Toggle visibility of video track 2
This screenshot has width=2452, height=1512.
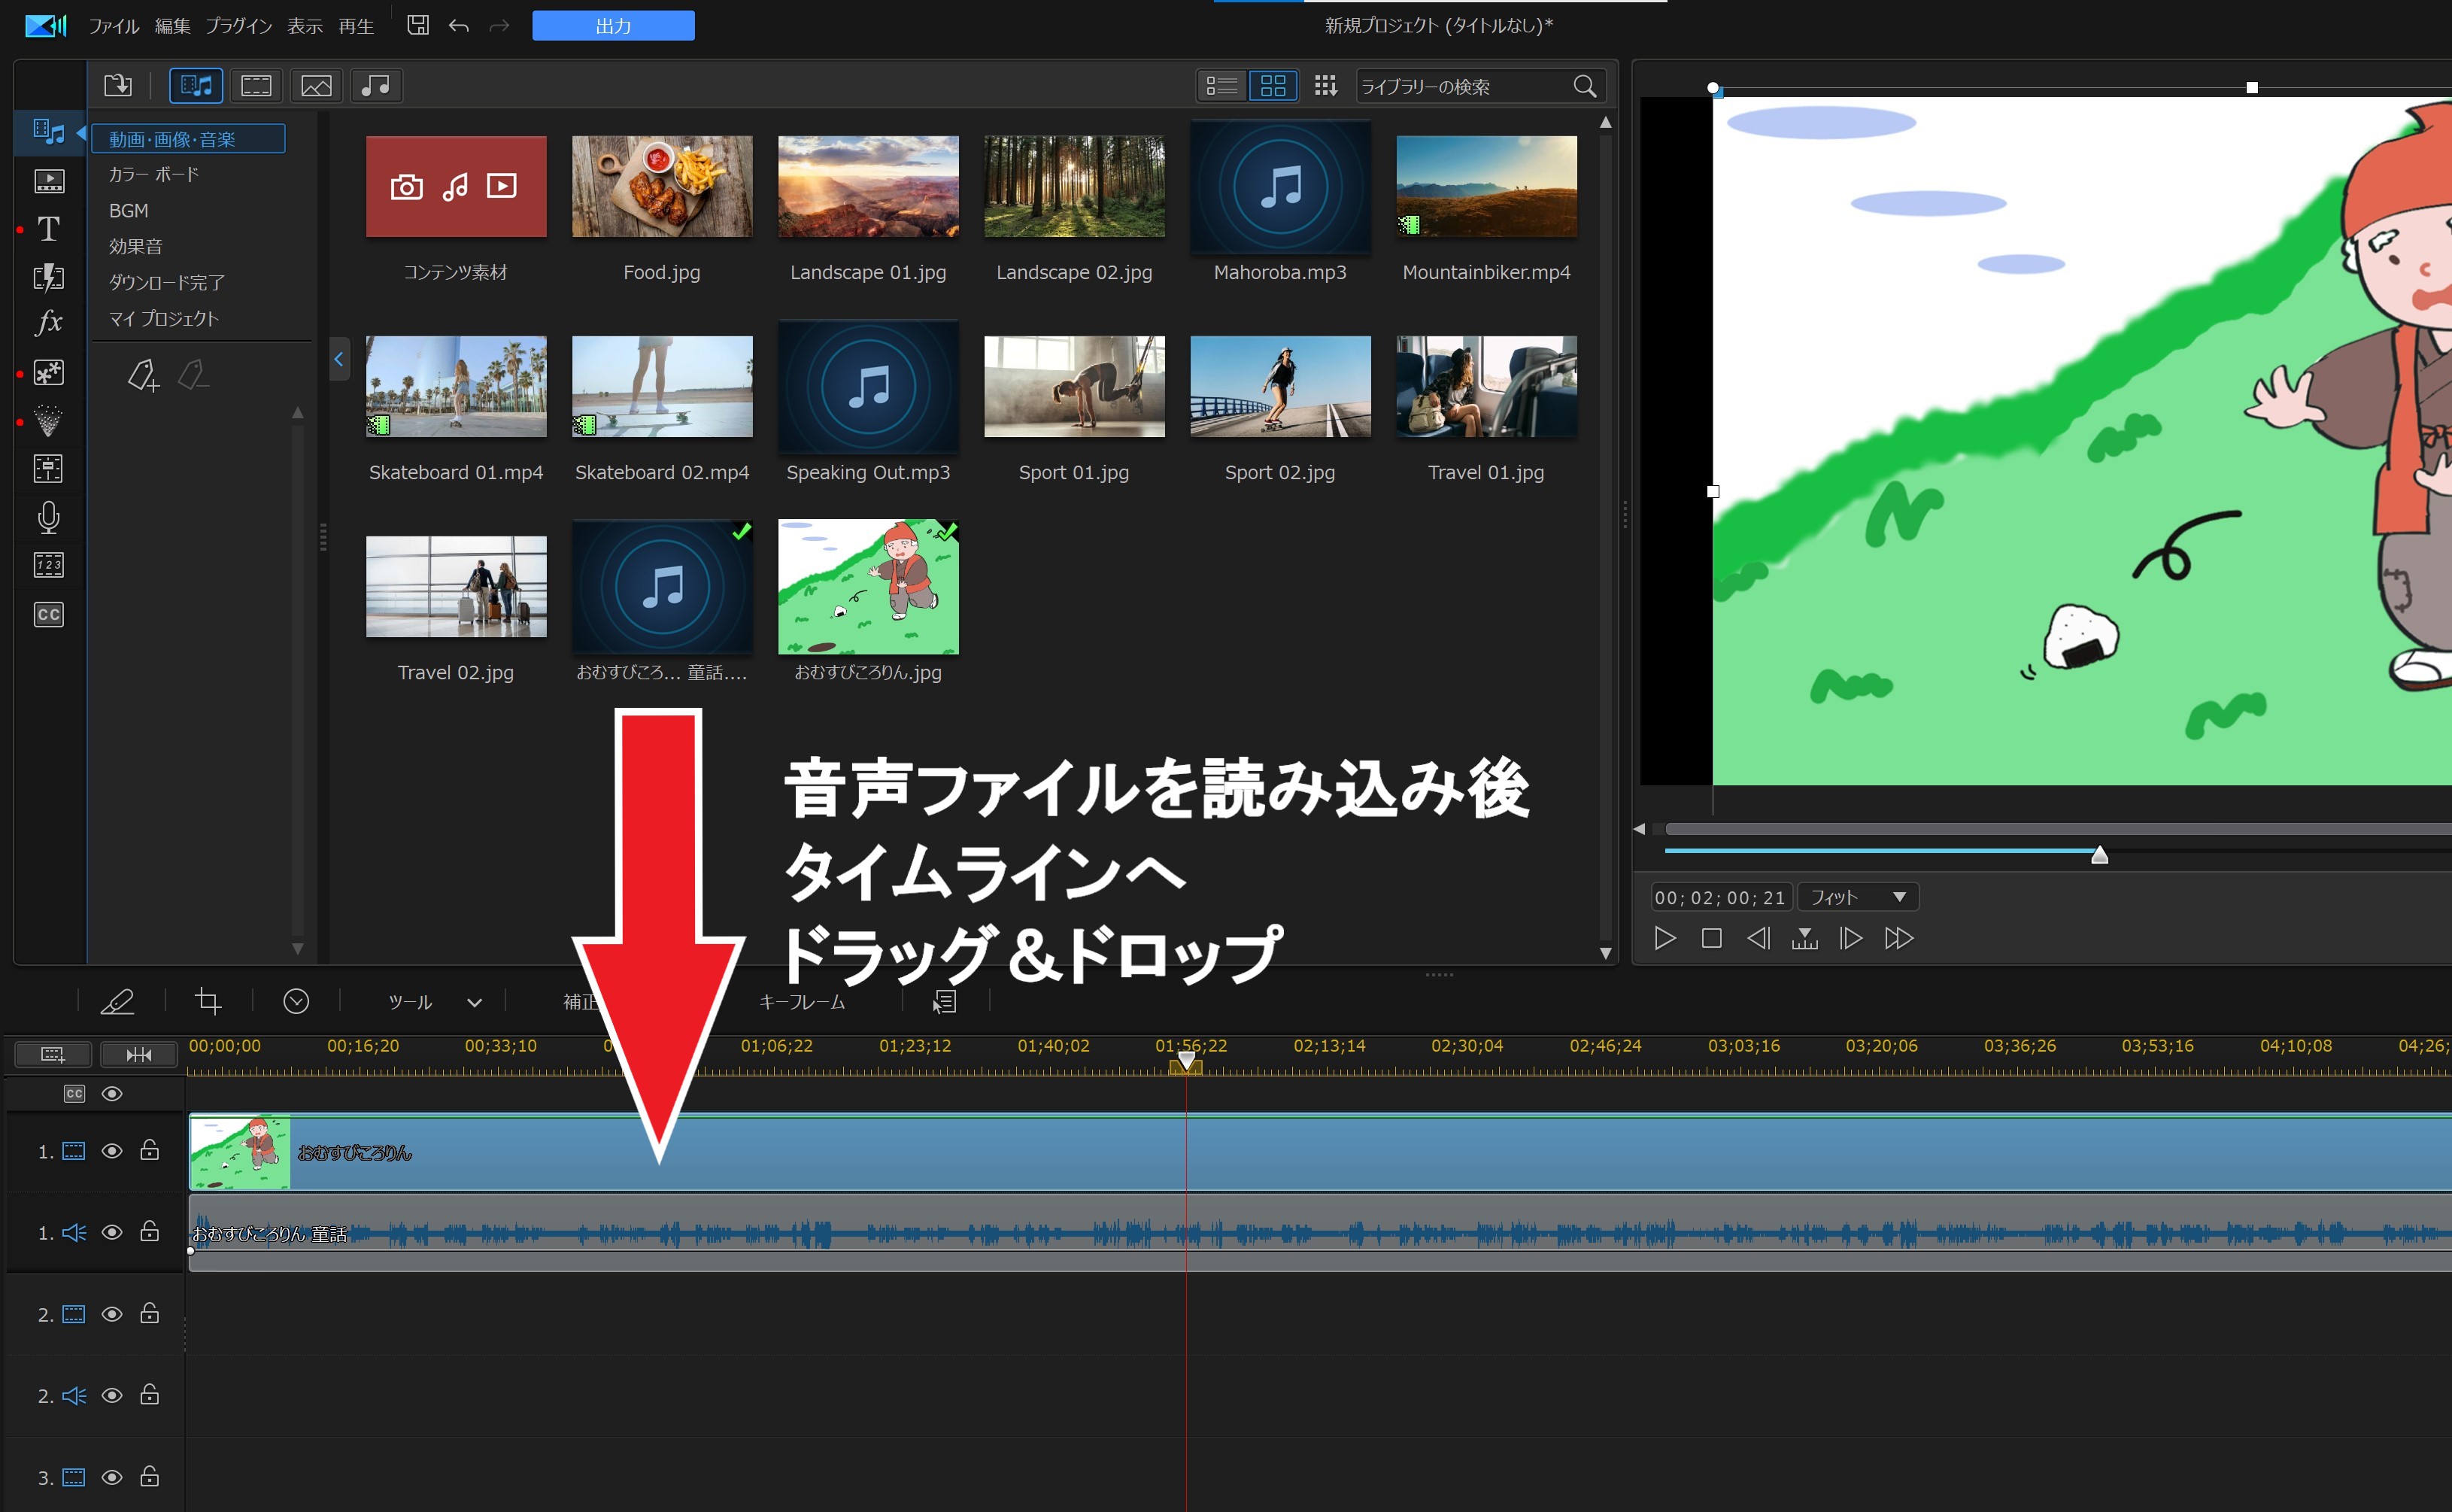pos(112,1314)
